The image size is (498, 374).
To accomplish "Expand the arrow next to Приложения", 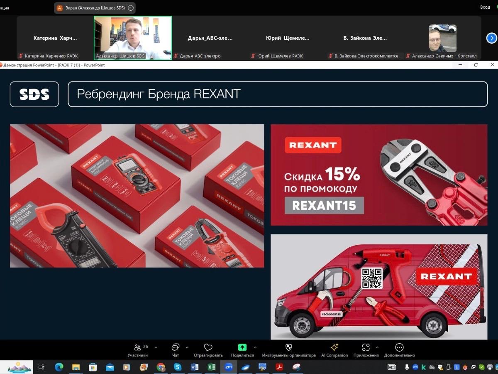I will tap(377, 347).
